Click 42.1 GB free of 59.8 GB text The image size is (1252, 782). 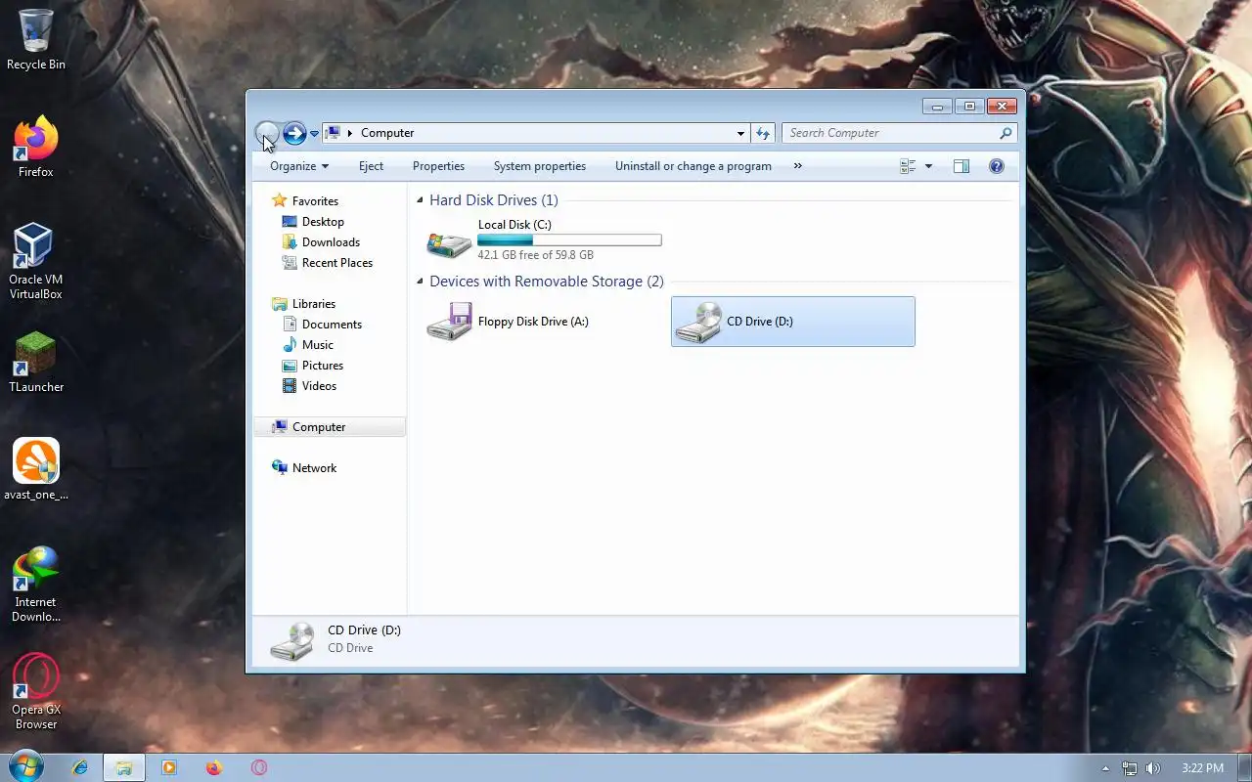coord(535,255)
